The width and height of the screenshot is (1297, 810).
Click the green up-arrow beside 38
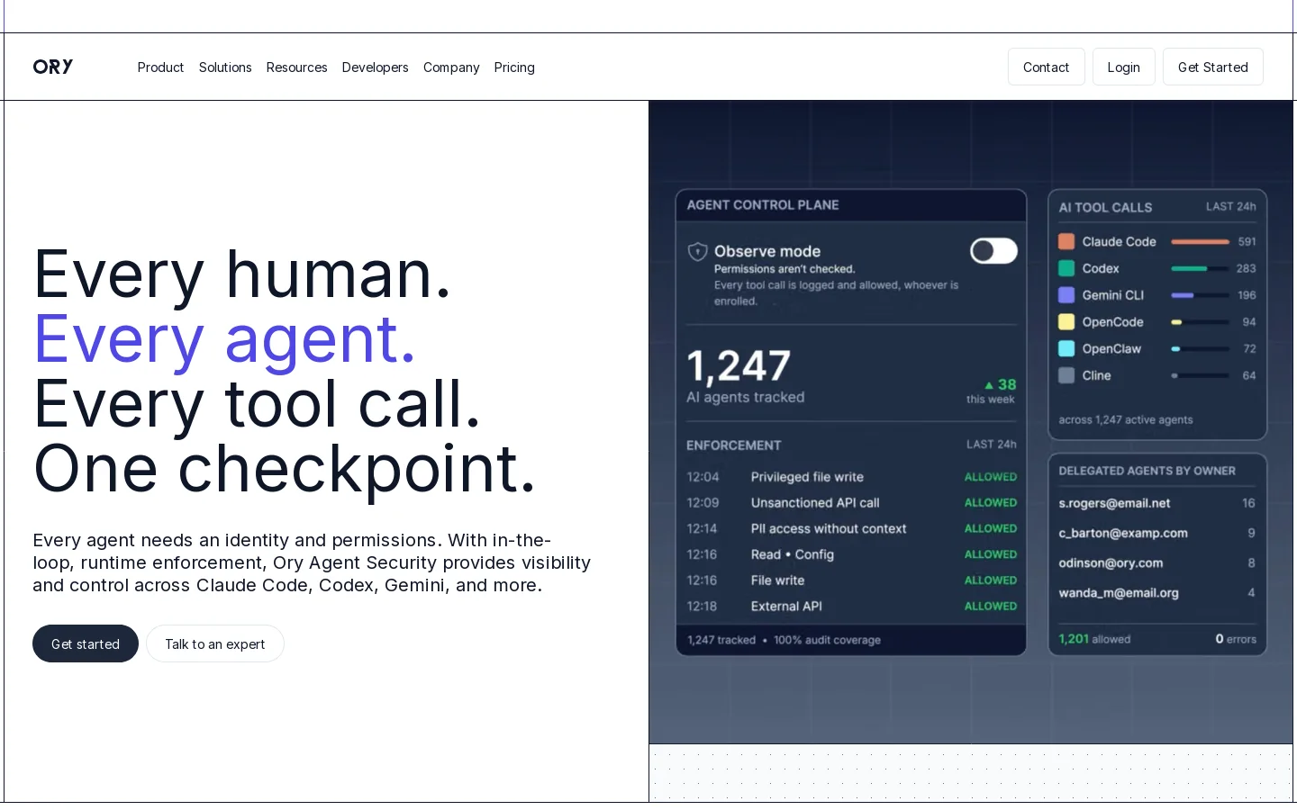[989, 385]
